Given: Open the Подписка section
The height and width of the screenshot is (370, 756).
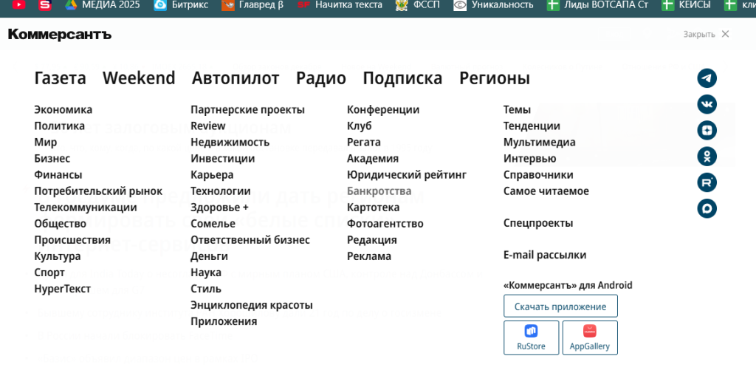Looking at the screenshot, I should [x=402, y=78].
